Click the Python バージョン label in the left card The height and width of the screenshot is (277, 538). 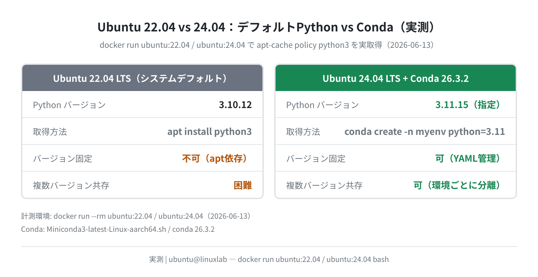pos(69,105)
